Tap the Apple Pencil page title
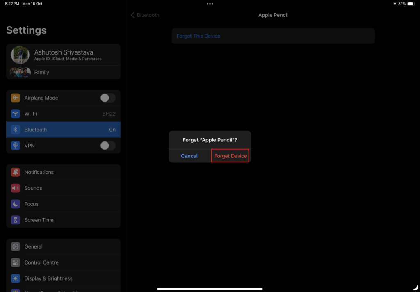 273,15
